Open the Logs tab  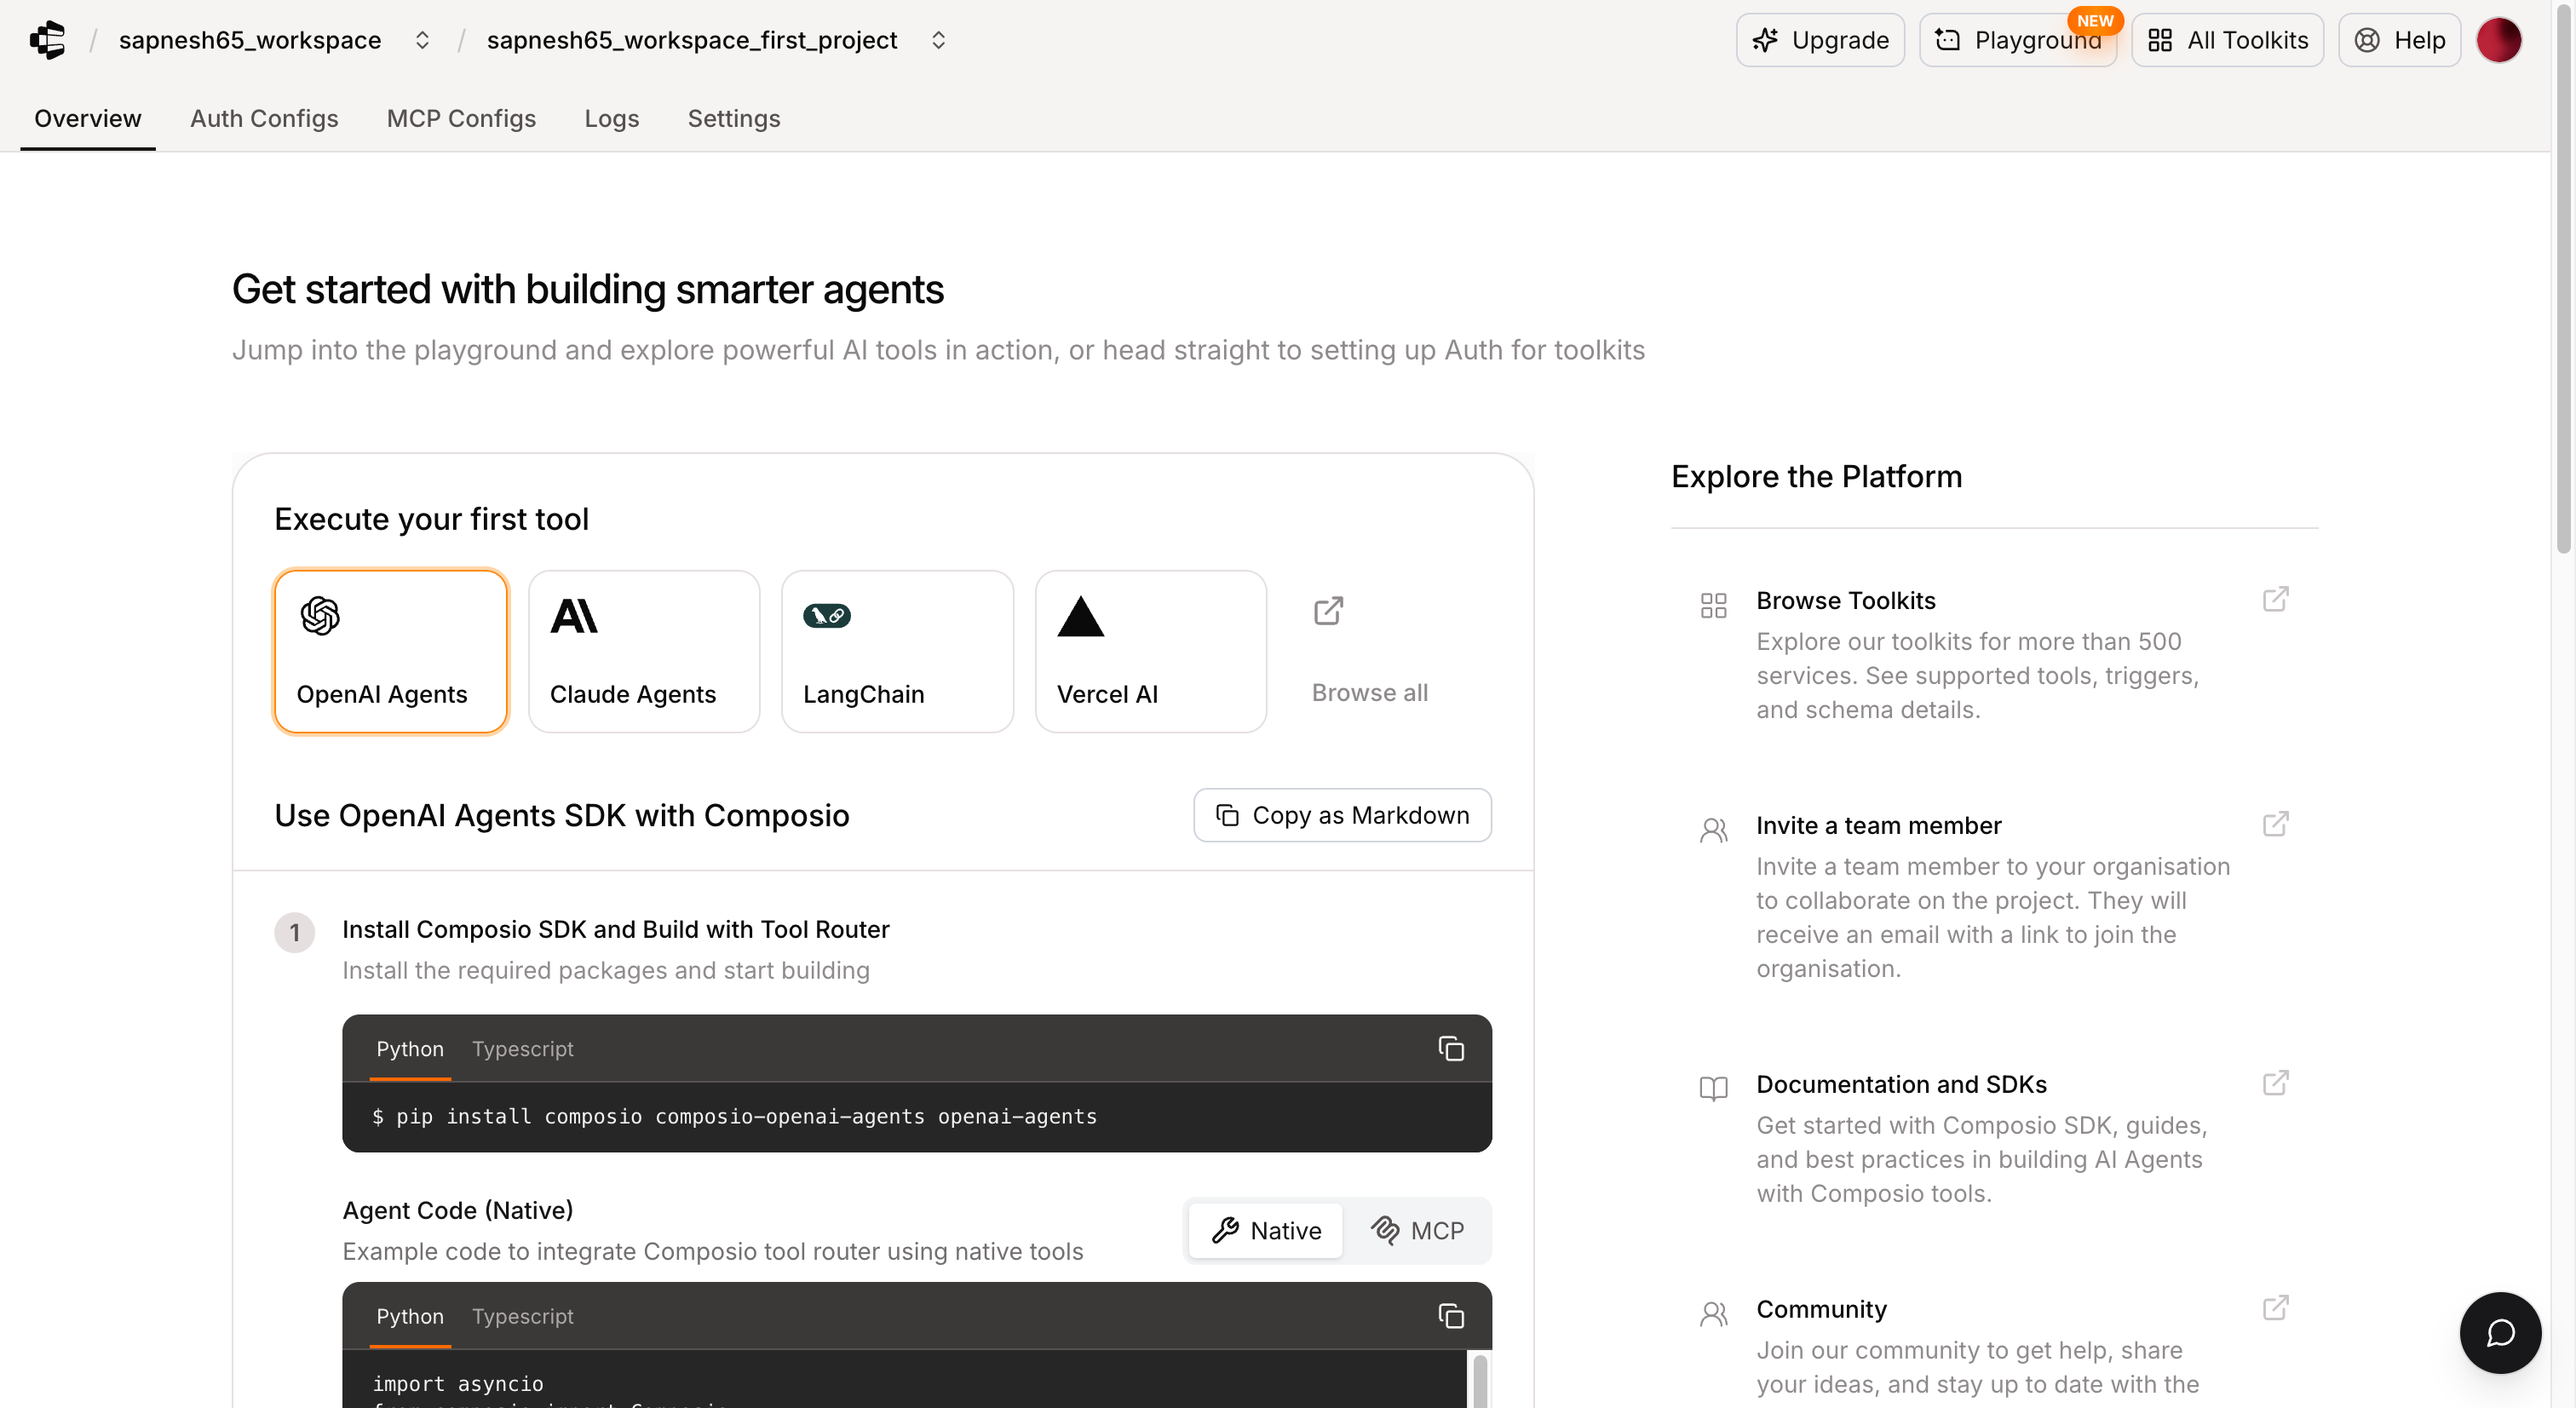point(611,118)
